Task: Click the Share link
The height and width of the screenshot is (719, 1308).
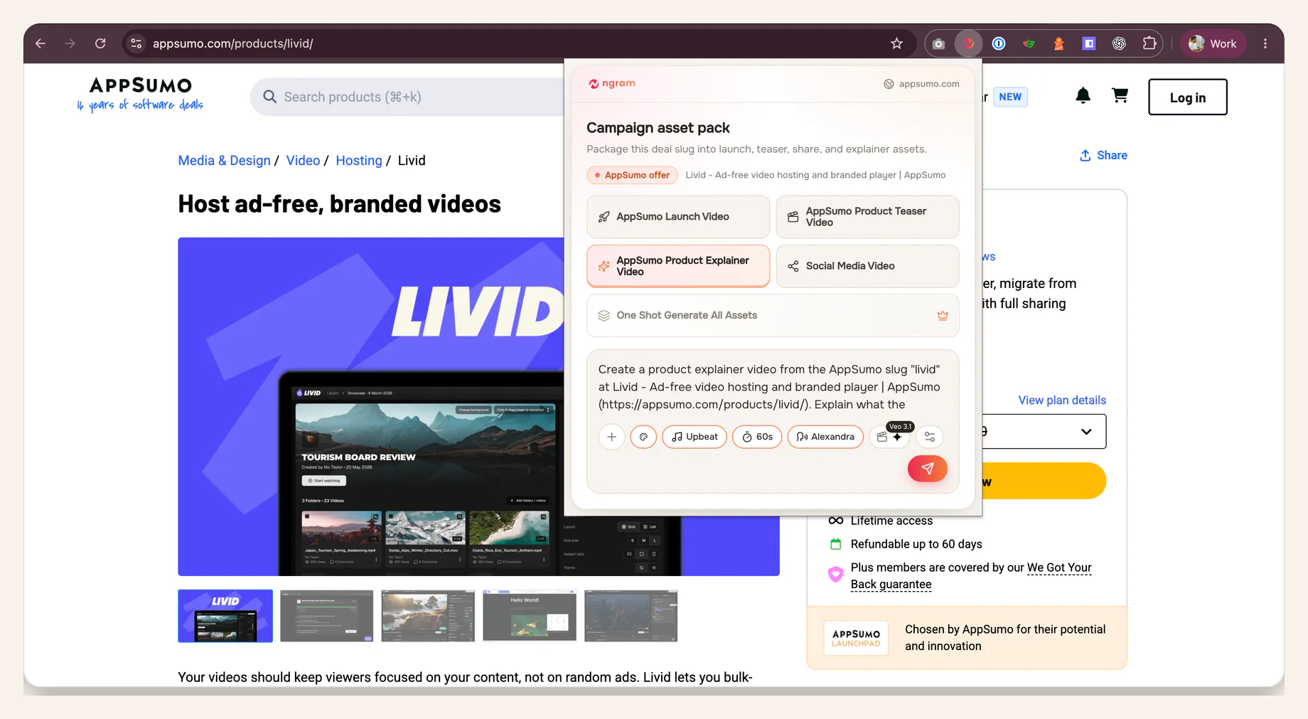Action: 1103,156
